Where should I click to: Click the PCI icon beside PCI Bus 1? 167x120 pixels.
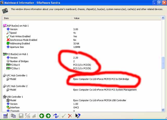coord(8,68)
